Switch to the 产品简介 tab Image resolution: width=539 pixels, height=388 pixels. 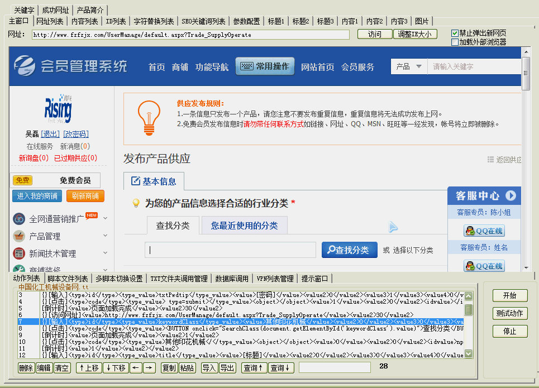[90, 10]
